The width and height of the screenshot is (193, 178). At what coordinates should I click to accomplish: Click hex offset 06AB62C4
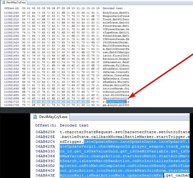pos(45,142)
